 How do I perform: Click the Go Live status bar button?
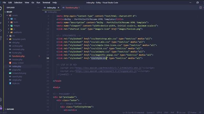pos(181,113)
